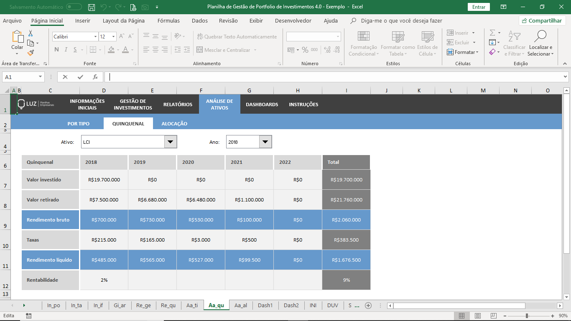Toggle Bold formatting N button

[56, 50]
